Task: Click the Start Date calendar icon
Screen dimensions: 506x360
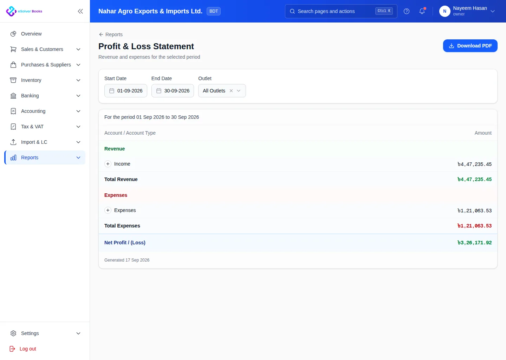Action: (x=112, y=91)
